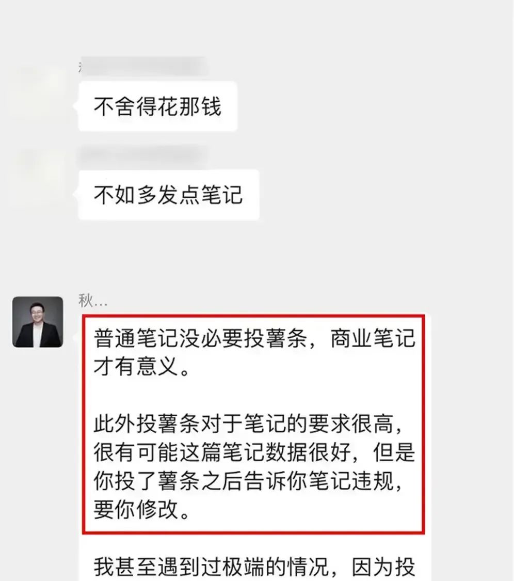
Task: Click the words "要求很高" in the message
Action: coord(351,423)
